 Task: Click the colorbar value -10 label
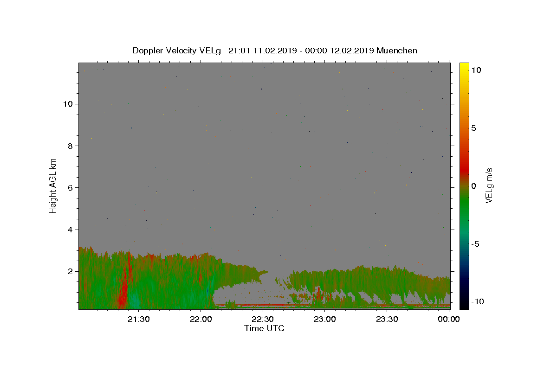(x=477, y=302)
